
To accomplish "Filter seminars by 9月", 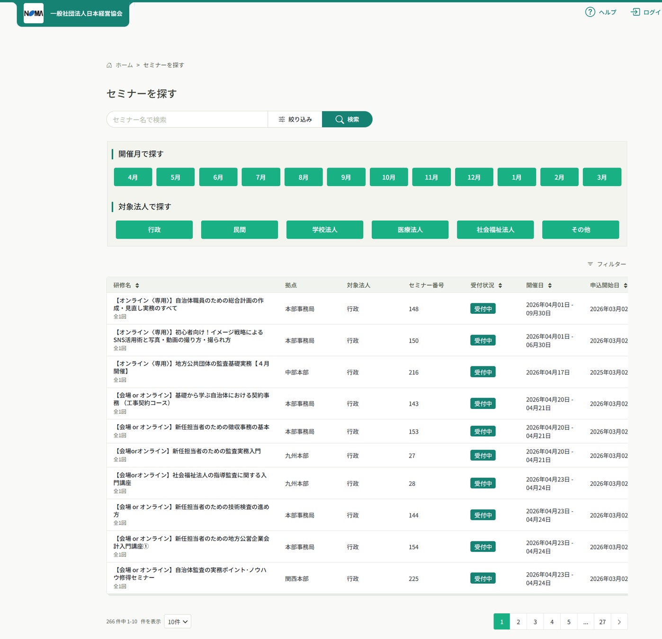I will [x=346, y=177].
